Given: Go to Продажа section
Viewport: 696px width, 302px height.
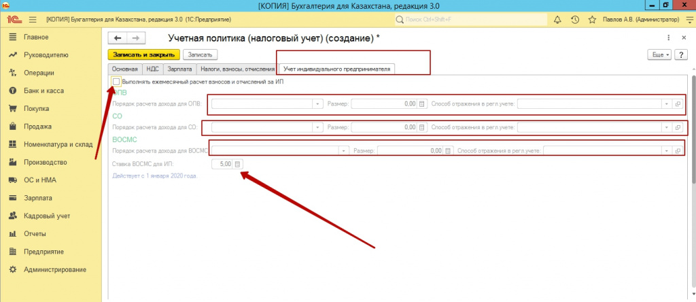Looking at the screenshot, I should tap(38, 127).
